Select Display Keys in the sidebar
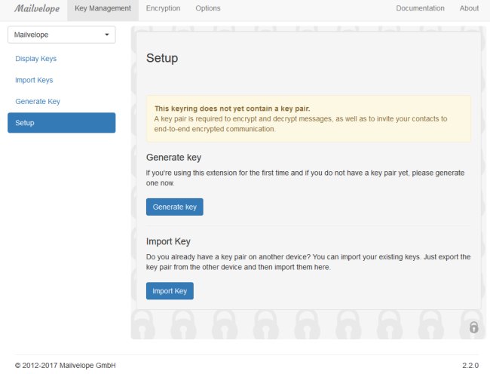490x374 pixels. coord(36,59)
